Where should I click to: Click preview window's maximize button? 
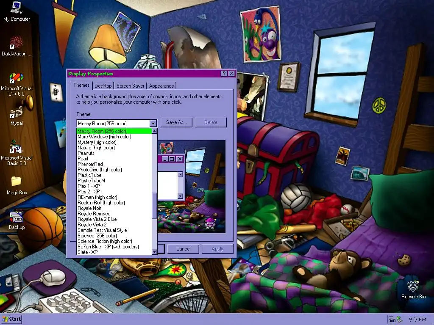(x=172, y=159)
